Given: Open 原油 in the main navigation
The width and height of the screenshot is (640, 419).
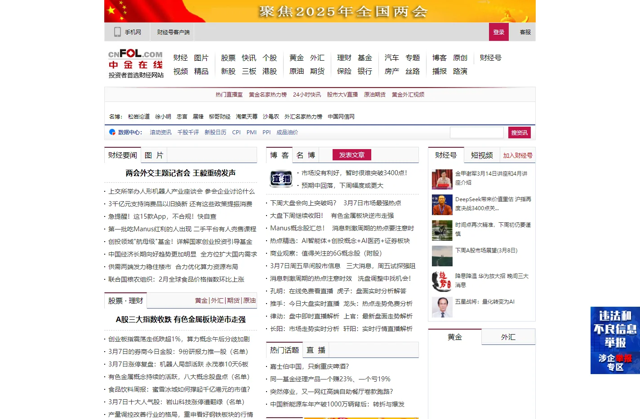Looking at the screenshot, I should coord(297,71).
